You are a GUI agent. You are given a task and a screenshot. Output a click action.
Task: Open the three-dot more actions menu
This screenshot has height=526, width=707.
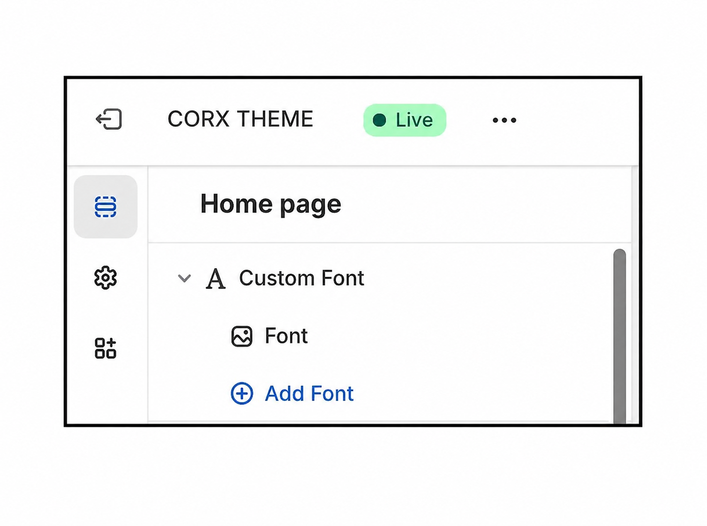click(504, 120)
